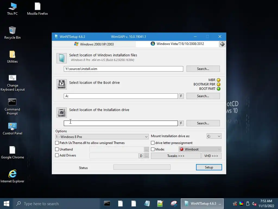This screenshot has width=278, height=209.
Task: Click the Windows installation files section icon
Action: click(x=62, y=58)
